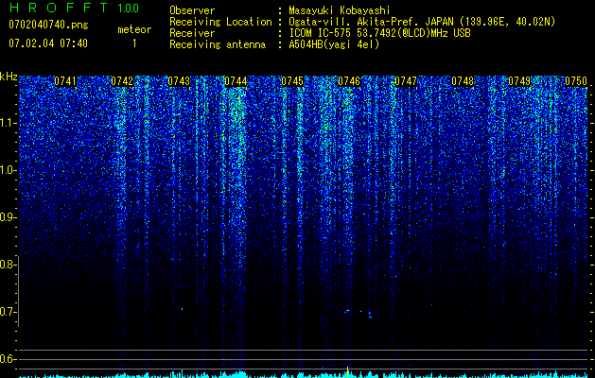This screenshot has width=595, height=378.
Task: Click the meteor echo dot near 0746
Action: 347,311
